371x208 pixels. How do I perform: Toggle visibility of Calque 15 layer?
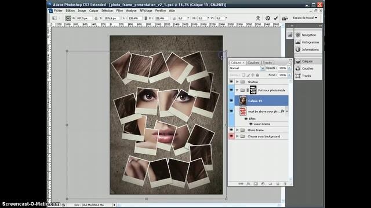pyautogui.click(x=231, y=101)
